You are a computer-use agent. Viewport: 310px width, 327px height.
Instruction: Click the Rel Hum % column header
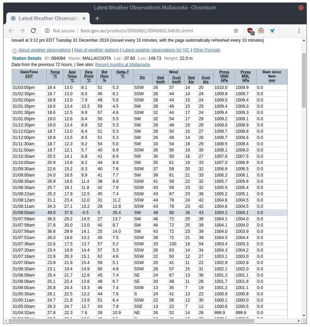tap(104, 76)
